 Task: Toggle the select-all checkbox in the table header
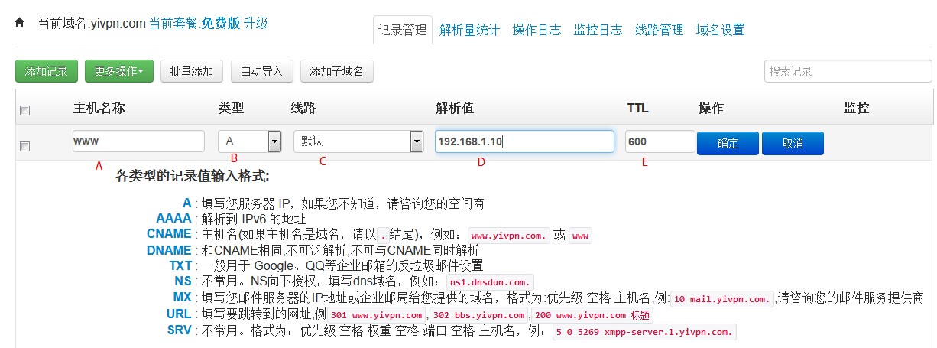click(x=24, y=111)
